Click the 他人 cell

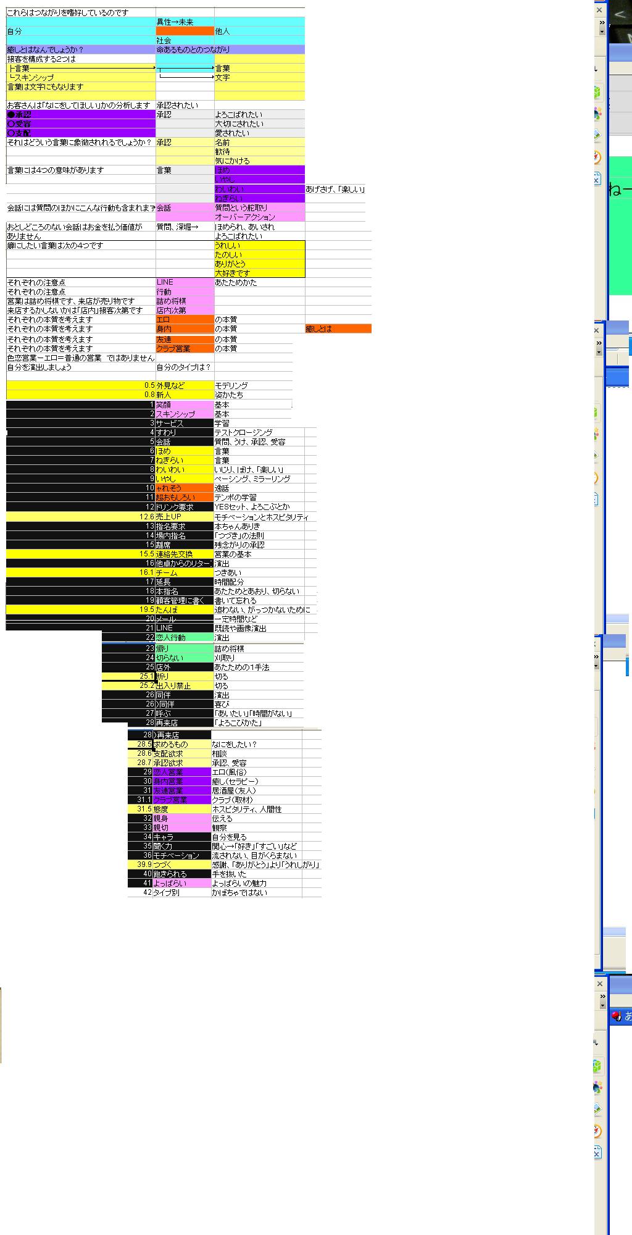(x=259, y=31)
